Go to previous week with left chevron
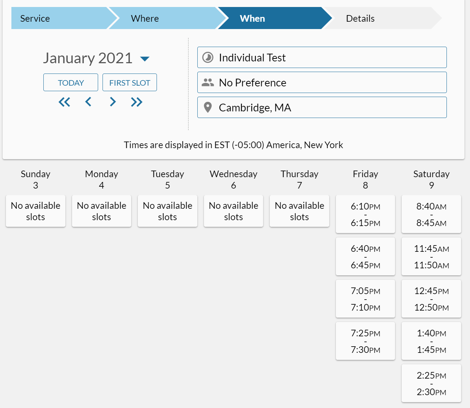 click(88, 102)
